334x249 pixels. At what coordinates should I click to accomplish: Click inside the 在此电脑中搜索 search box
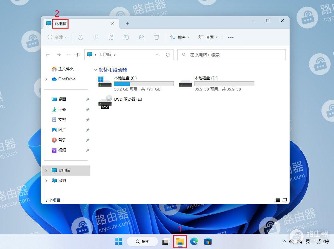(231, 54)
